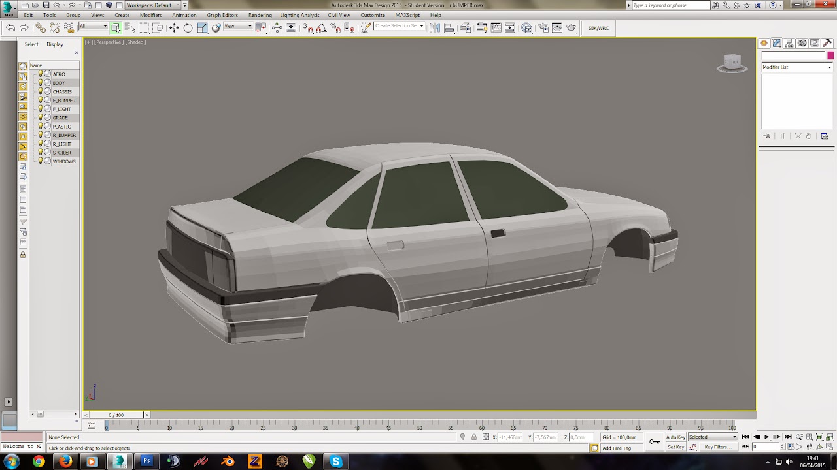
Task: Open the Utilities hammer panel tab
Action: point(828,43)
